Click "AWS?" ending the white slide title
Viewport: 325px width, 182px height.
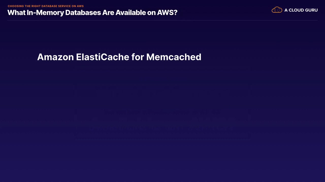(x=167, y=12)
